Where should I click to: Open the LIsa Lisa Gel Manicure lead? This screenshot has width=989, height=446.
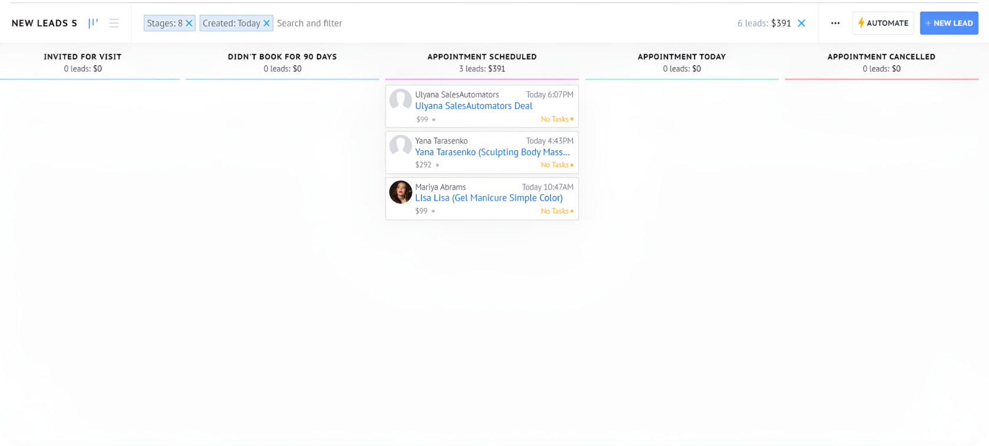click(489, 198)
